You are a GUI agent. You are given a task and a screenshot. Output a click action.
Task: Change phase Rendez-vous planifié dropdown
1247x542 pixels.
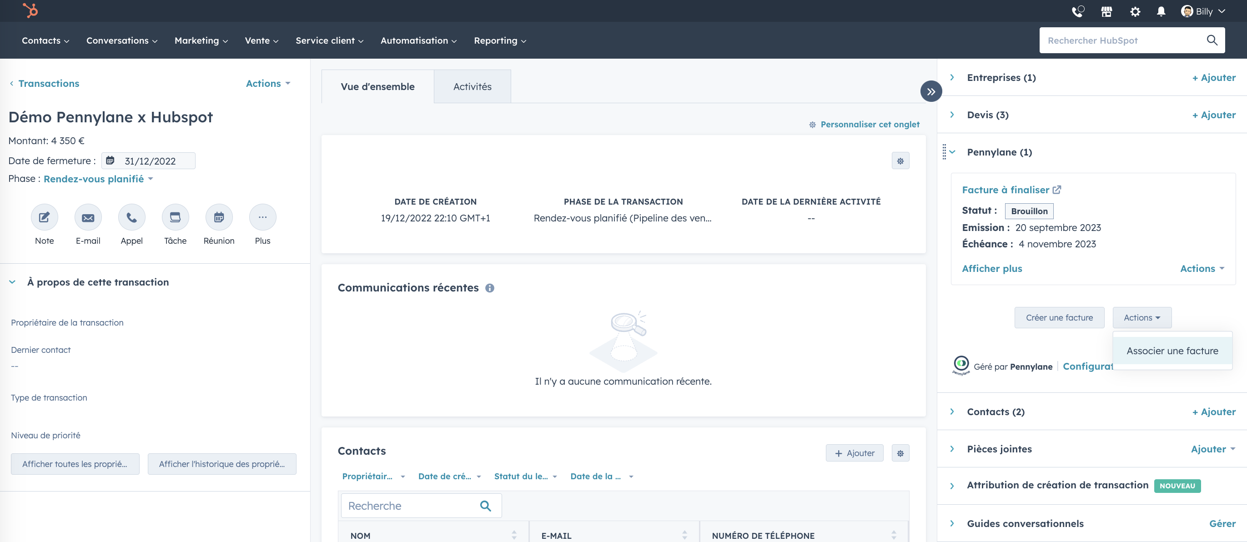pos(98,179)
